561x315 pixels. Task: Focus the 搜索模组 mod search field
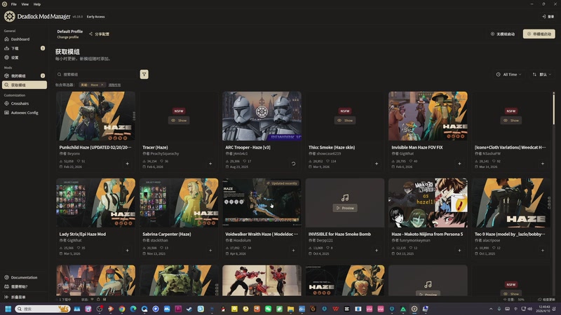(x=97, y=74)
